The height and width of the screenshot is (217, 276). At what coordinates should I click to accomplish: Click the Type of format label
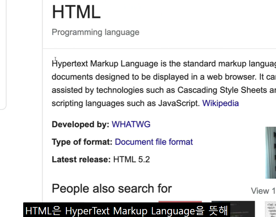82,142
